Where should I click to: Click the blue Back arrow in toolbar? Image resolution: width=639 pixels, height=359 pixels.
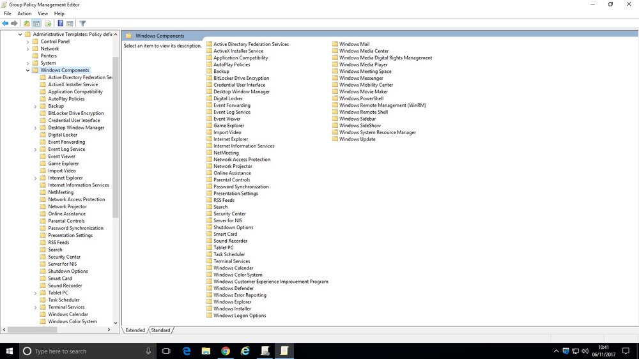tap(5, 24)
